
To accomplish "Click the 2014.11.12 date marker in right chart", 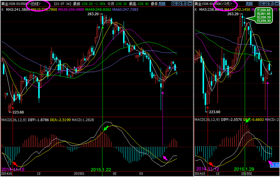I will coord(207,169).
